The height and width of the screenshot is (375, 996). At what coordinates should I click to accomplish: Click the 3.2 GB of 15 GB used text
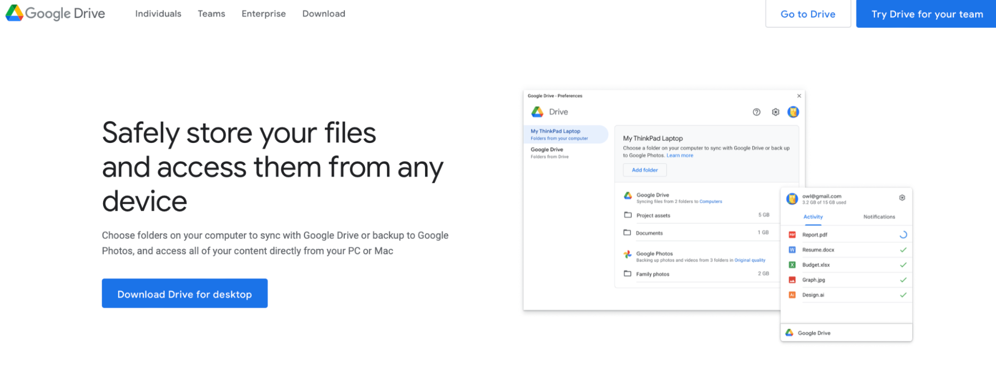(x=824, y=203)
